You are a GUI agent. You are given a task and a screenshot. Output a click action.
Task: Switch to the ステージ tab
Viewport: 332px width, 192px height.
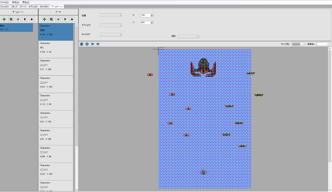click(x=23, y=6)
